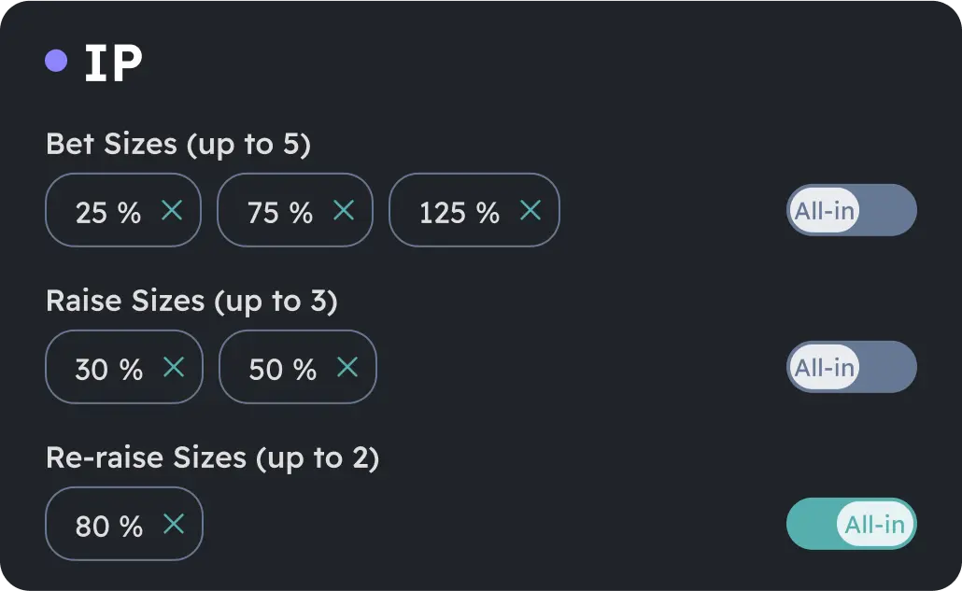Enable All-in for Bet Sizes
This screenshot has width=962, height=591.
tap(851, 210)
